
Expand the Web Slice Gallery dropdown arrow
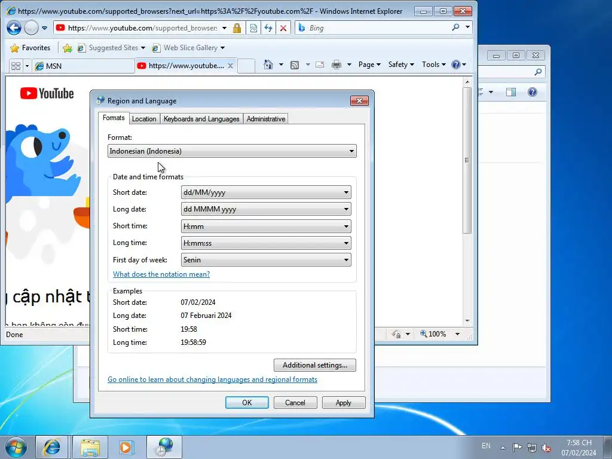[x=222, y=48]
